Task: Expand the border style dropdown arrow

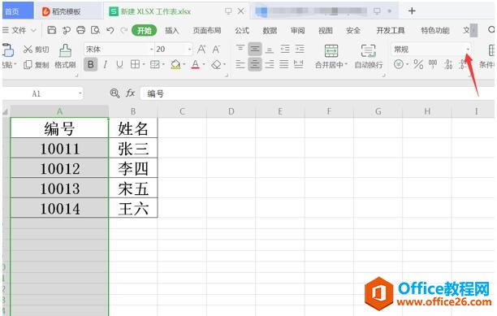Action: [x=144, y=65]
